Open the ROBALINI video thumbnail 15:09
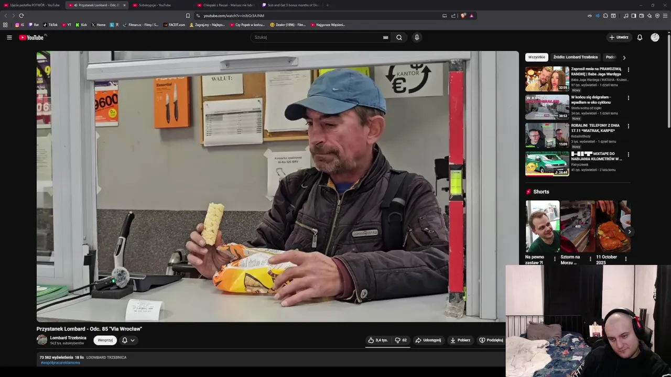 tap(547, 135)
